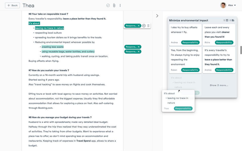The height and width of the screenshot is (151, 242).
Task: Open 'Leave each and every place' card
Action: (219, 35)
